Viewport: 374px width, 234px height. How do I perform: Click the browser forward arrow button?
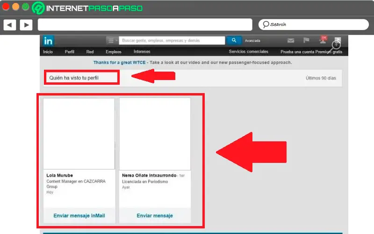click(26, 25)
